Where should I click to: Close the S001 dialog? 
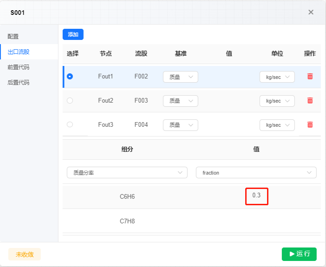[x=311, y=12]
